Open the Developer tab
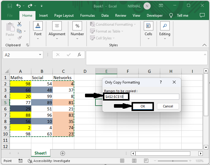Screen dimensions: 210x165 [x=155, y=16]
